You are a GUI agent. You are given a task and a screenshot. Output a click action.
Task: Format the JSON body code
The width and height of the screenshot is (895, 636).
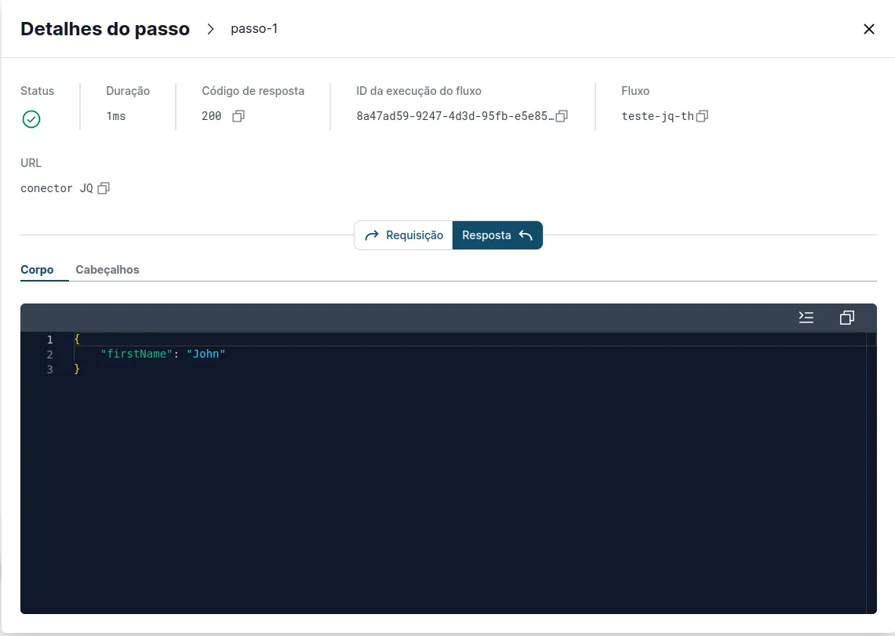tap(806, 317)
